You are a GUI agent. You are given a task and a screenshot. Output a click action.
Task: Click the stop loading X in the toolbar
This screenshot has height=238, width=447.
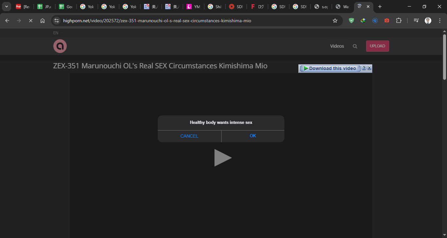[x=30, y=20]
